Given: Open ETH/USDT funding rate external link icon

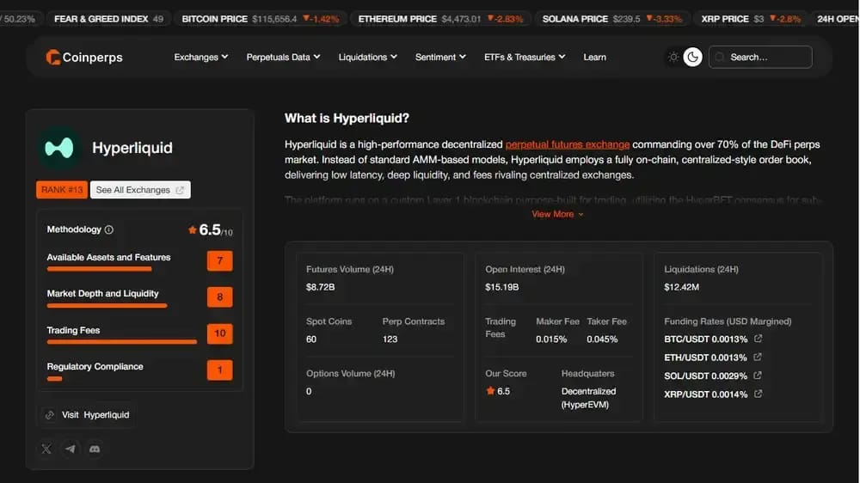Looking at the screenshot, I should [x=758, y=357].
